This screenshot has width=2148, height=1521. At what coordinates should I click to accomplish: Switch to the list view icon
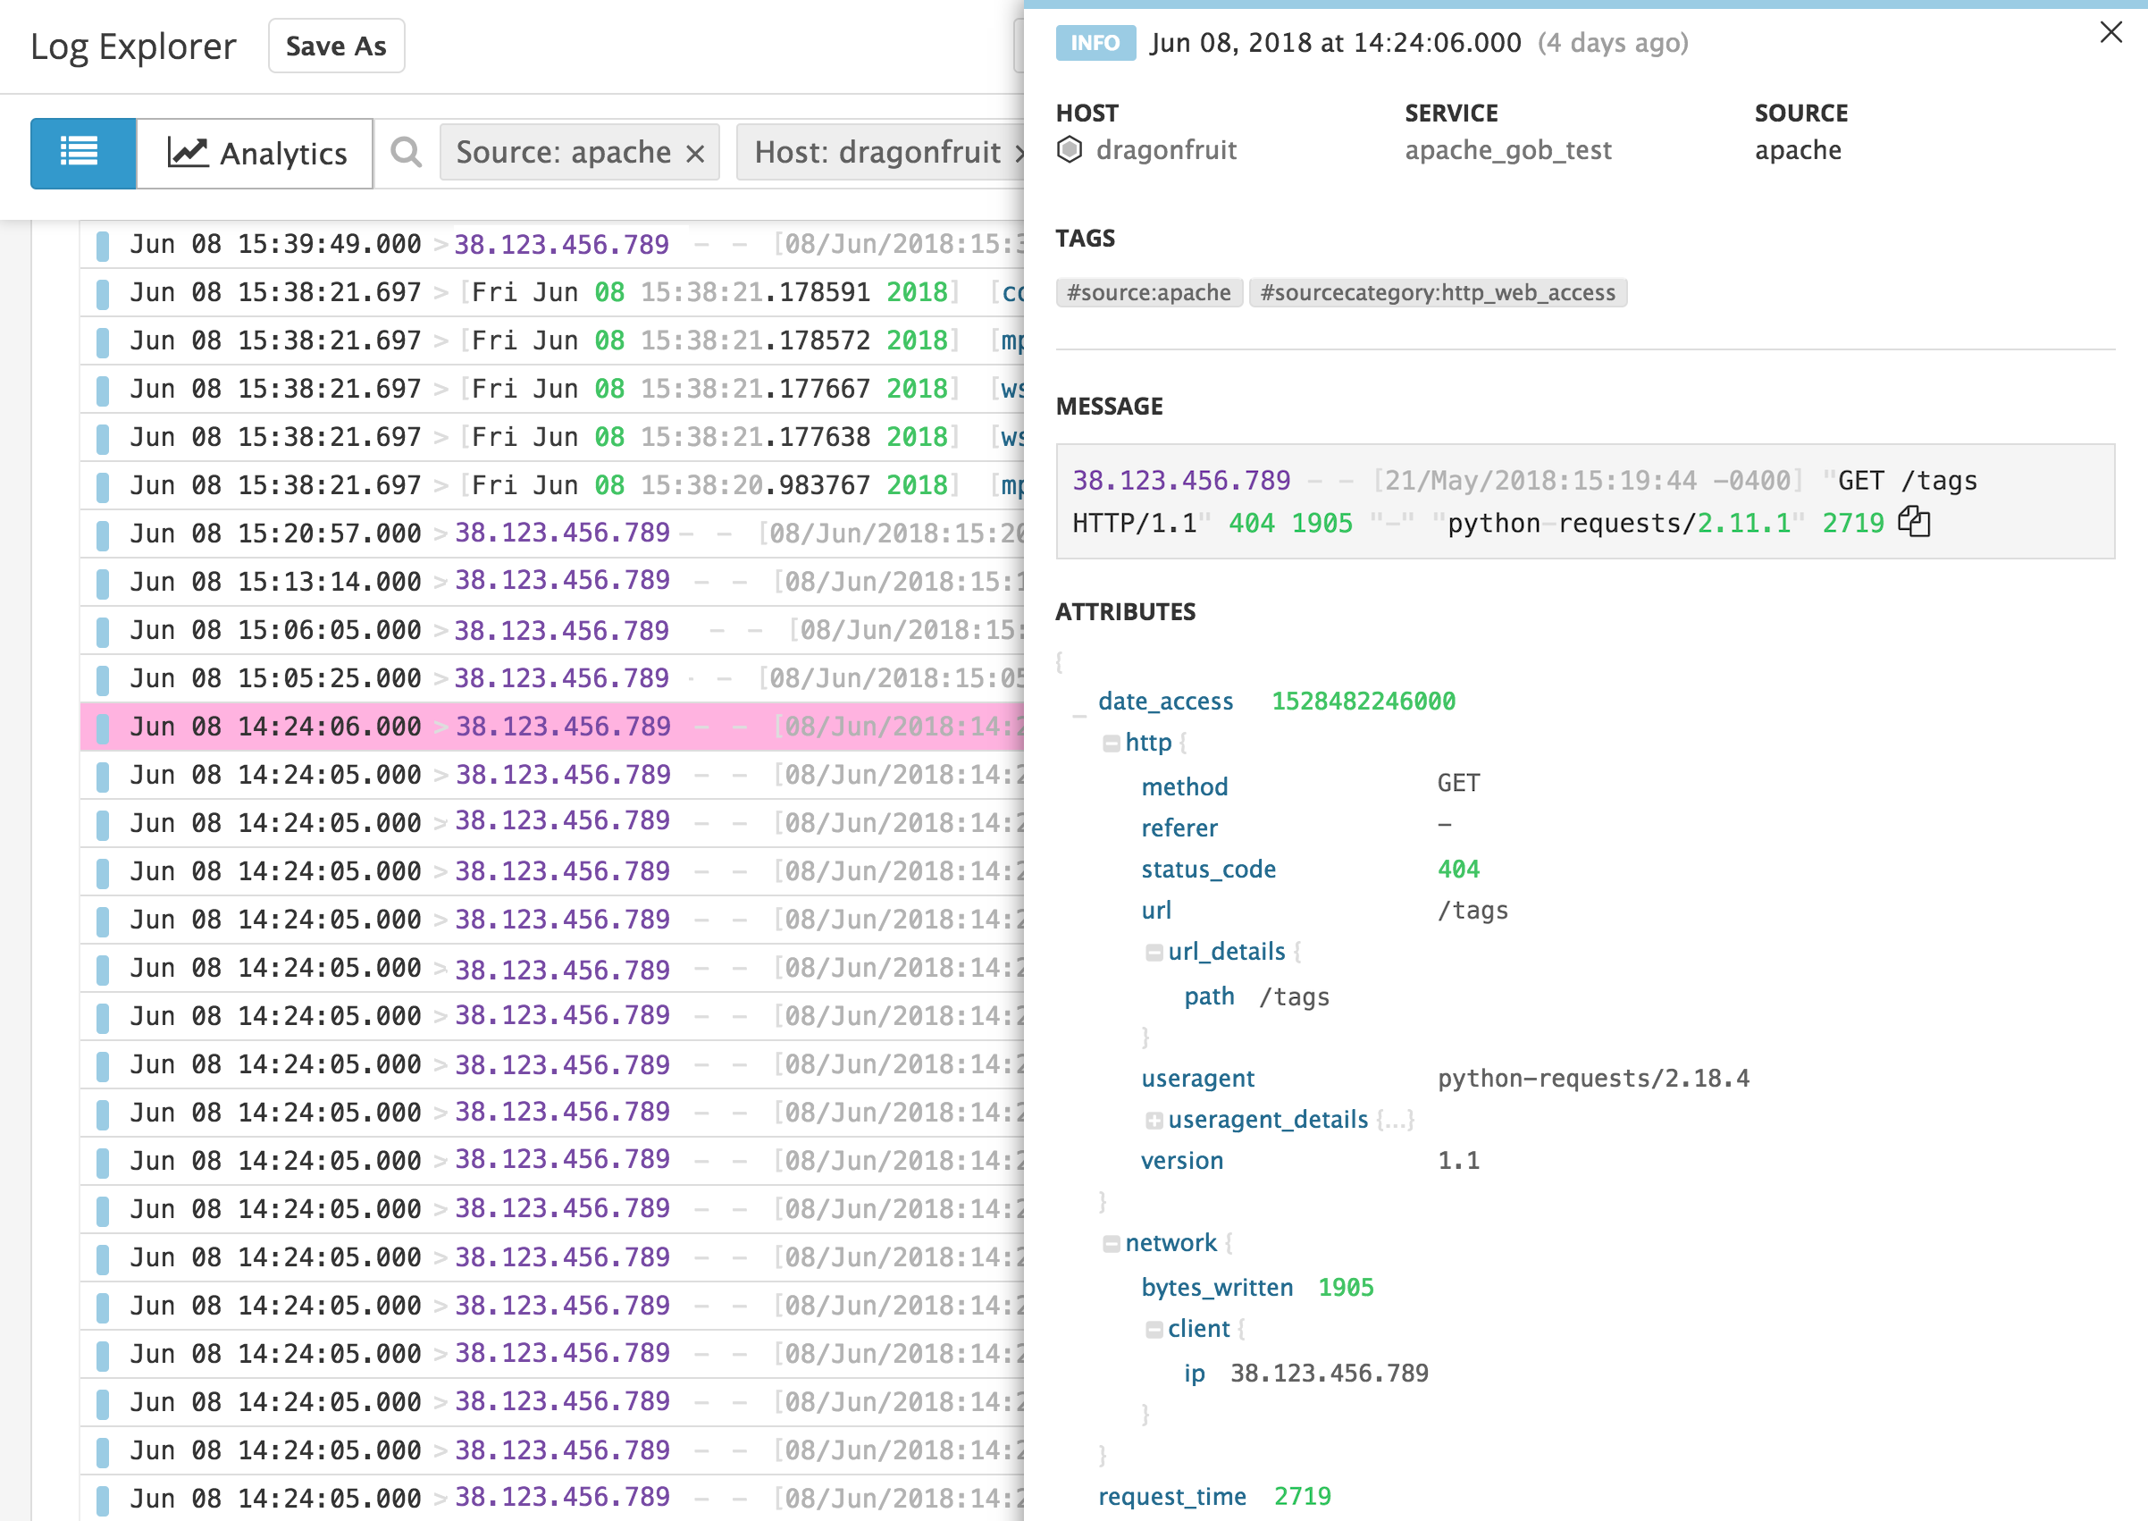pos(81,152)
